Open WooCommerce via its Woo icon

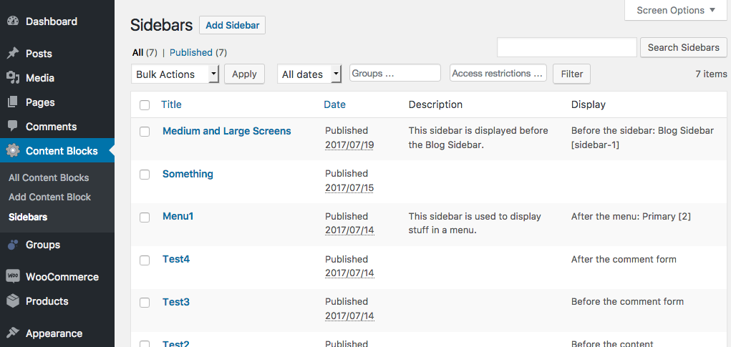(13, 277)
